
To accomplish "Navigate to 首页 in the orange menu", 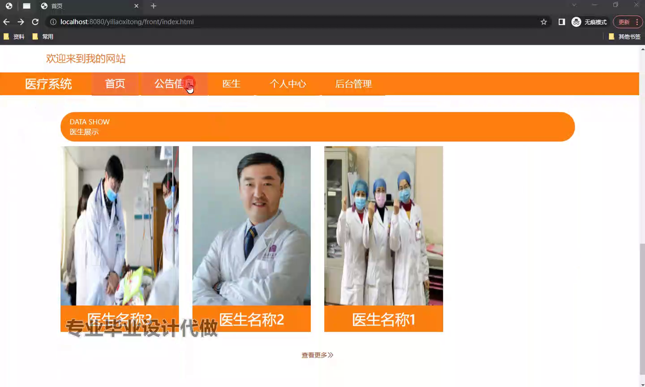I will 115,84.
